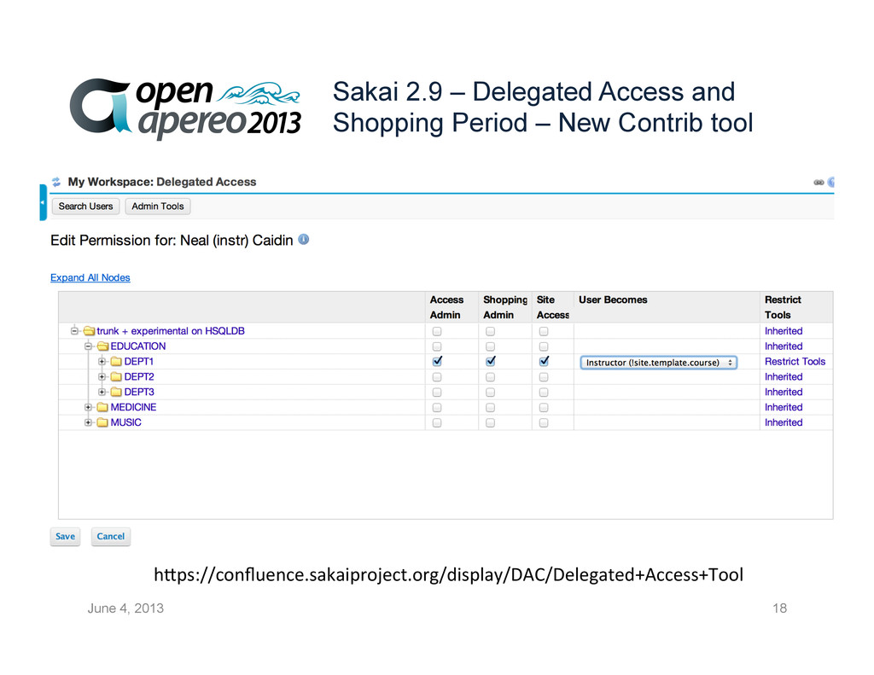The image size is (874, 675).
Task: Select the EDUCATION tree item label
Action: click(x=137, y=346)
